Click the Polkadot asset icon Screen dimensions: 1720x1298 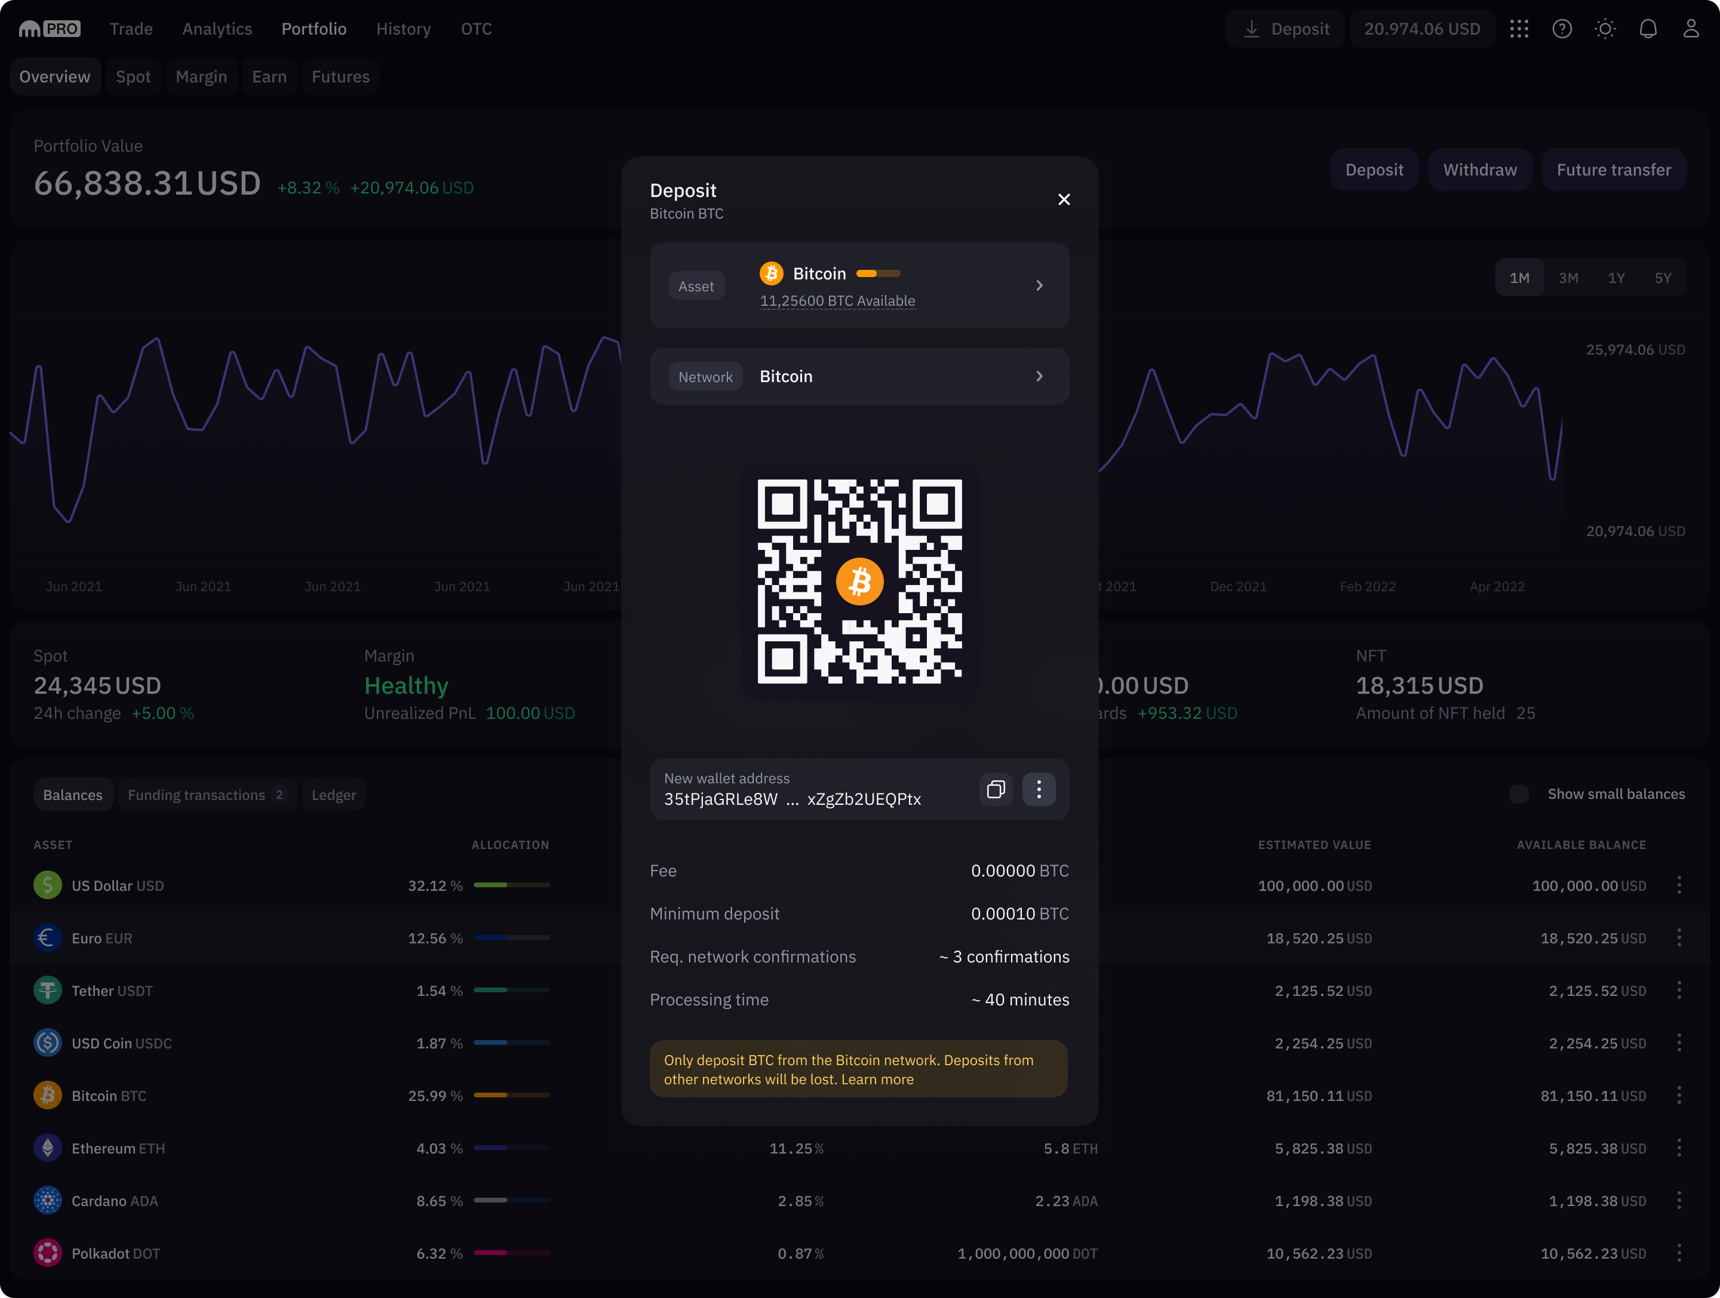tap(47, 1253)
